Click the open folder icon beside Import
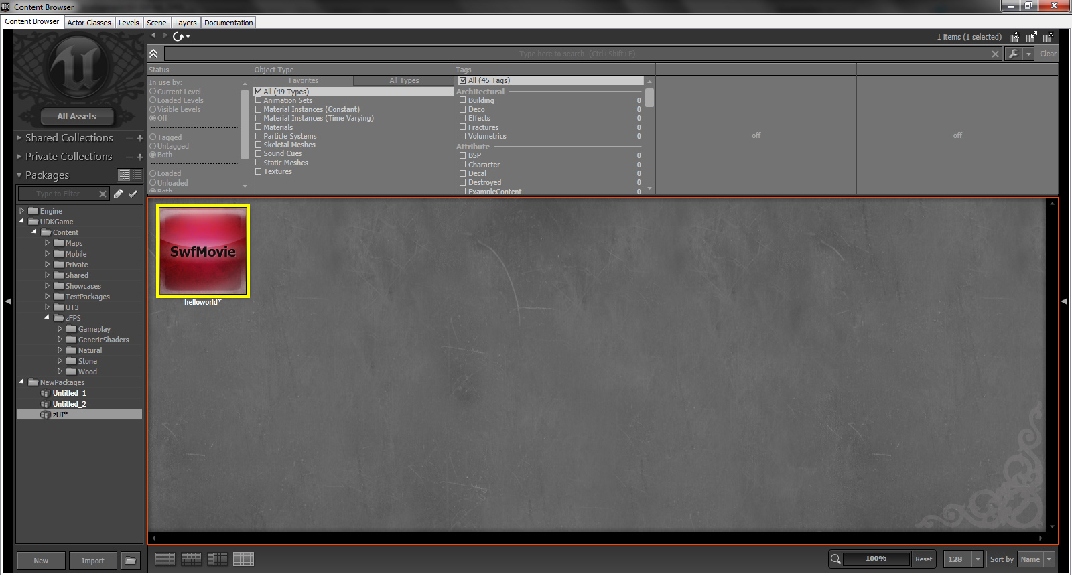Image resolution: width=1072 pixels, height=576 pixels. tap(131, 561)
